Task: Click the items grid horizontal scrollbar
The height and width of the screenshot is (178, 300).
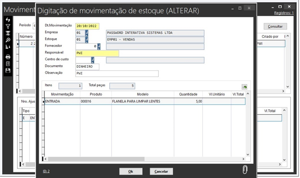Action: (x=144, y=159)
